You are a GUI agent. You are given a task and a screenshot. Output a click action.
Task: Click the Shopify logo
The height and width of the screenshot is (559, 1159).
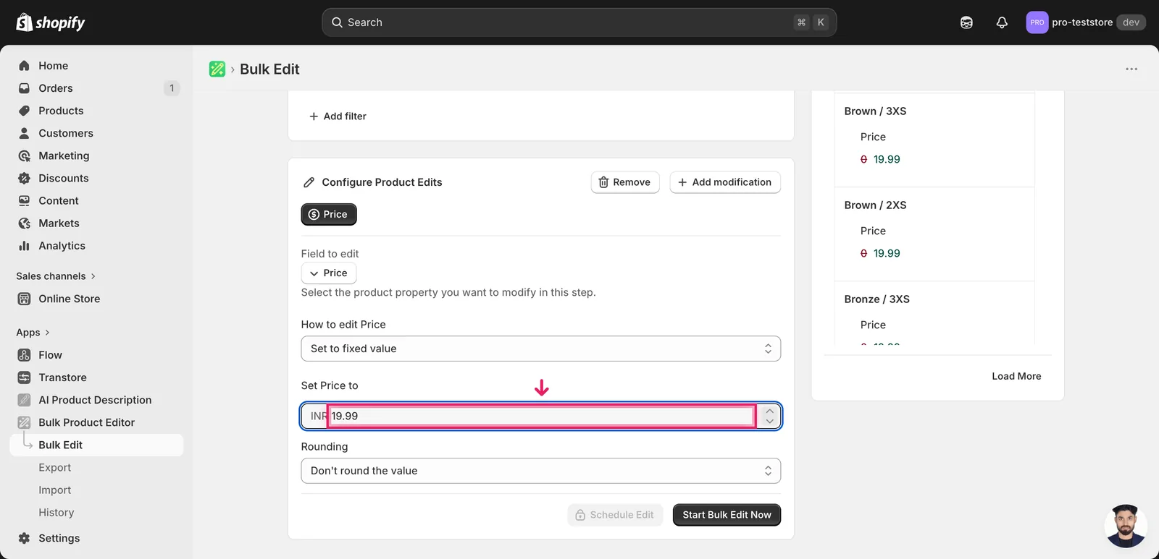pyautogui.click(x=51, y=22)
